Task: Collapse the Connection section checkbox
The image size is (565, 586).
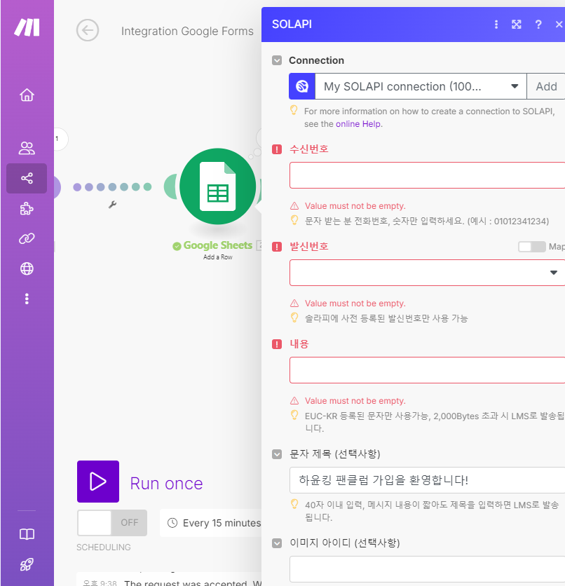Action: (x=277, y=60)
